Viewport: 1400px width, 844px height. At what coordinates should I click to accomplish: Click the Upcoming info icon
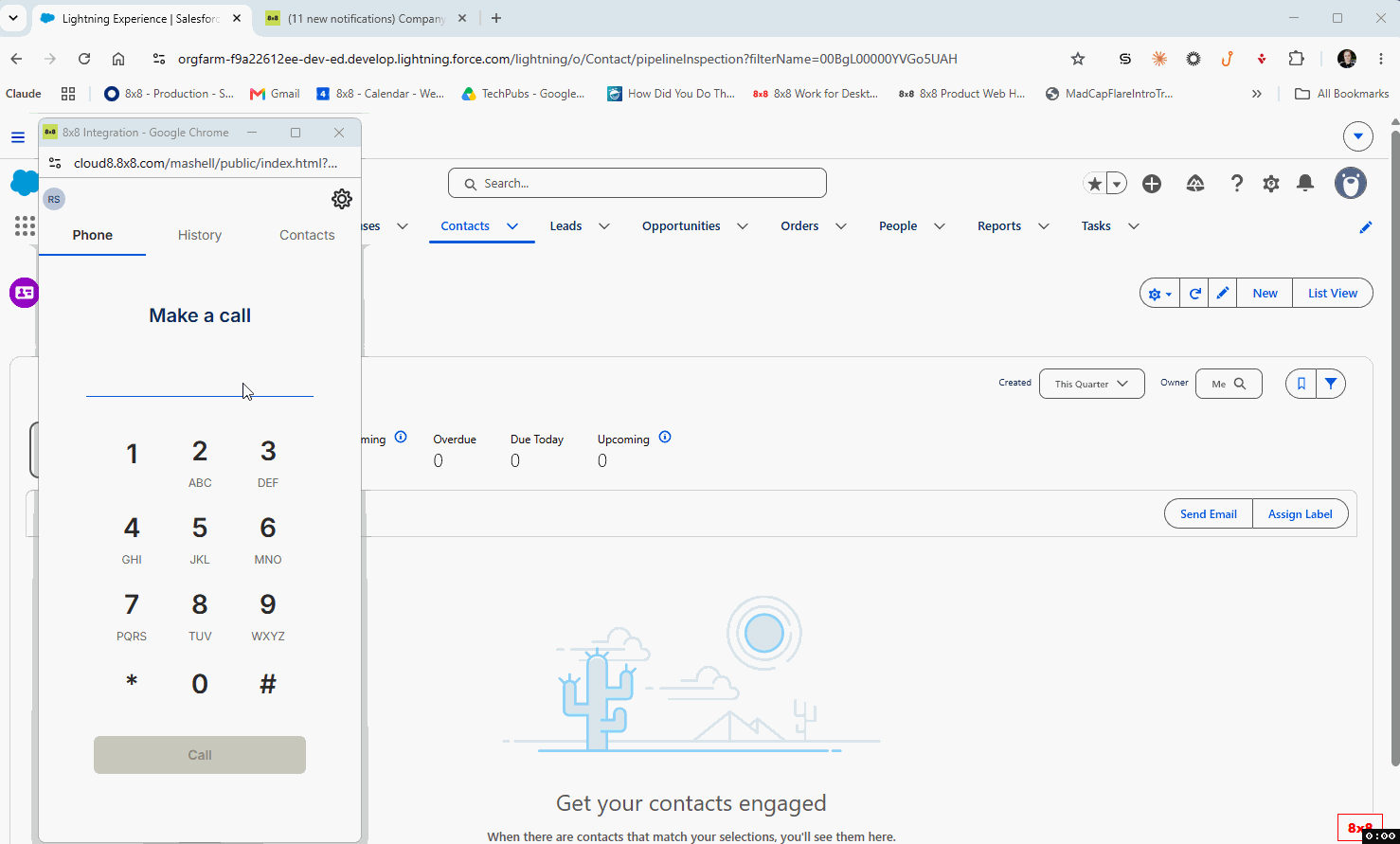[x=665, y=438]
